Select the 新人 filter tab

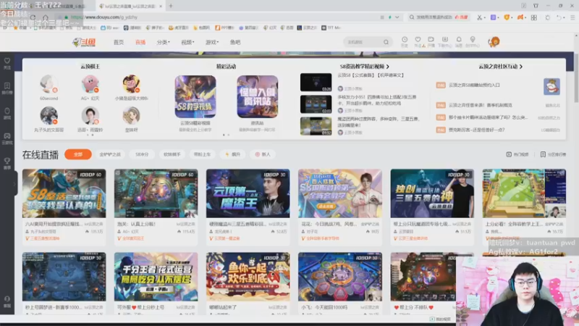pos(263,154)
